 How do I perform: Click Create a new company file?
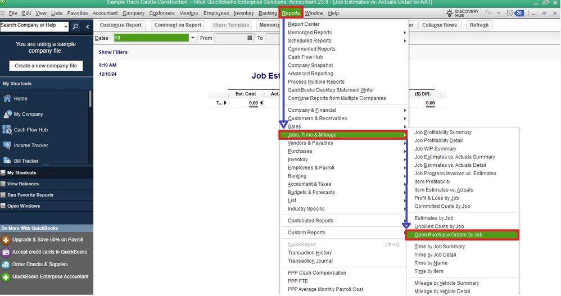(46, 66)
